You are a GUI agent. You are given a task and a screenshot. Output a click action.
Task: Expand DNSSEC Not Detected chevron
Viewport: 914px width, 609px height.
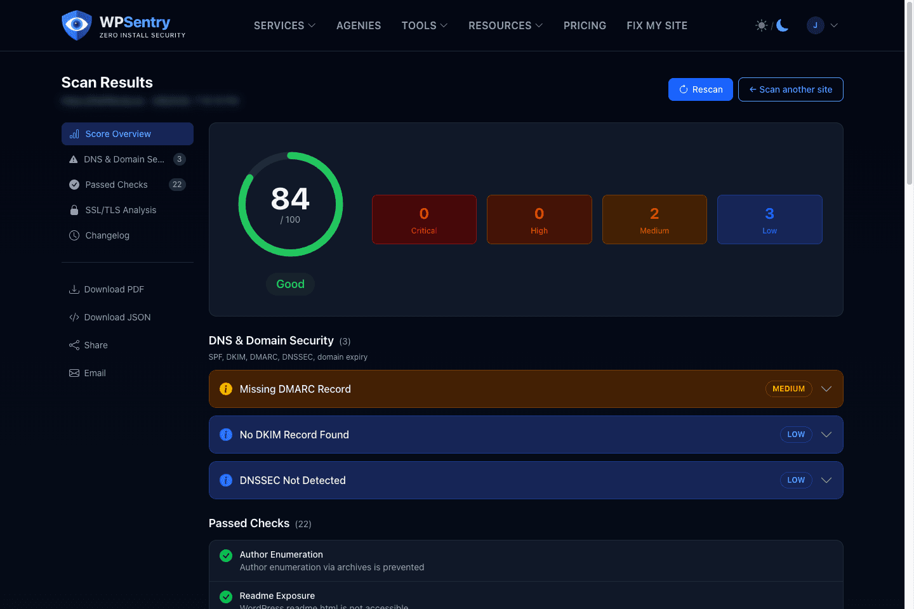[826, 480]
